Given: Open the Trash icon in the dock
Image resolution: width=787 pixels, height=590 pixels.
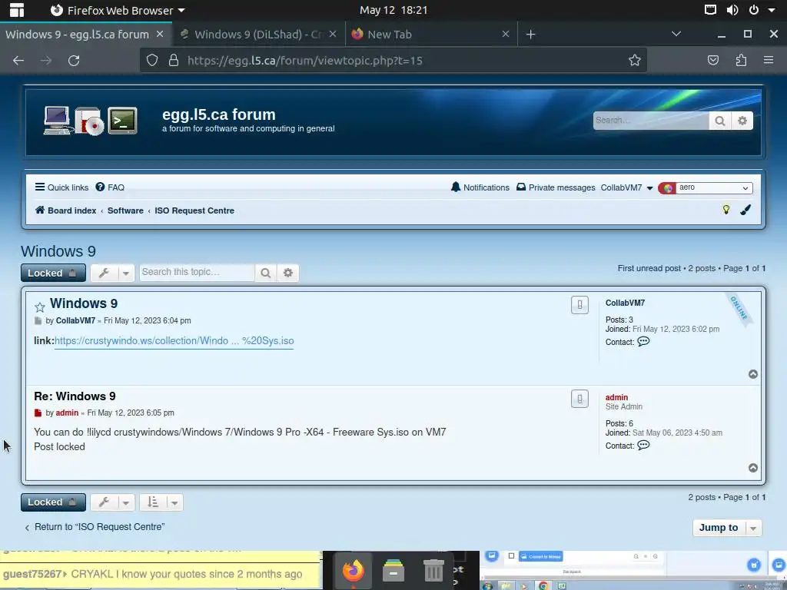Looking at the screenshot, I should pos(433,571).
